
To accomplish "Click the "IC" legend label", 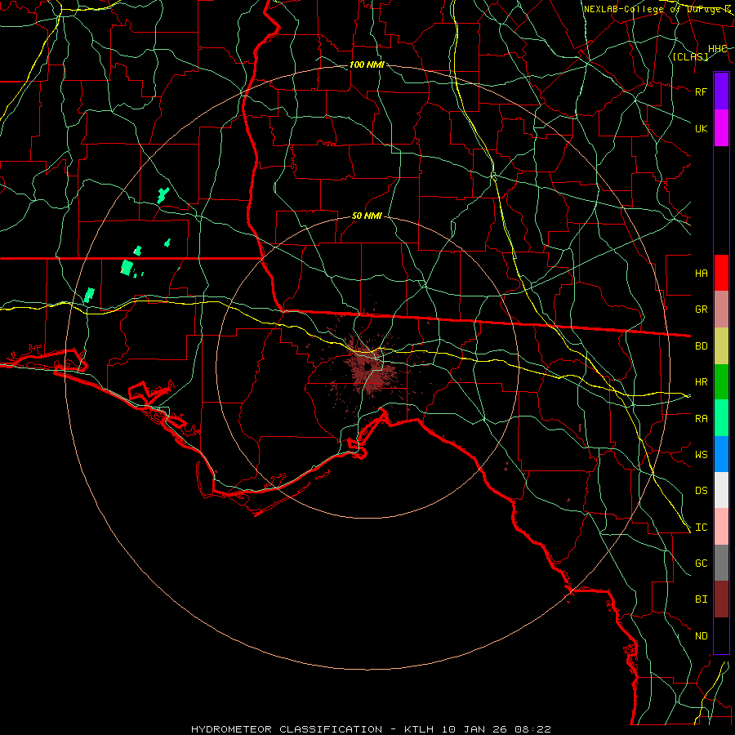I will click(702, 528).
